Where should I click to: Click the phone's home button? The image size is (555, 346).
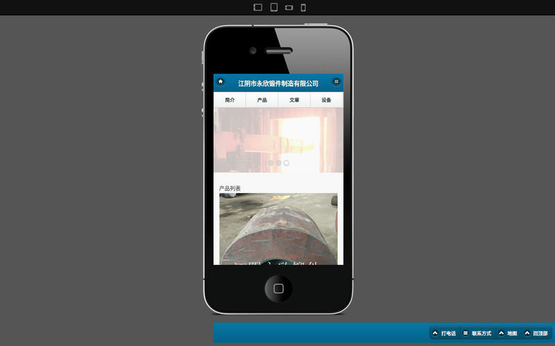279,289
